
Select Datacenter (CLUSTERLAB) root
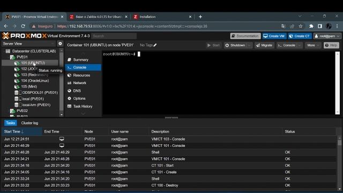tap(34, 51)
